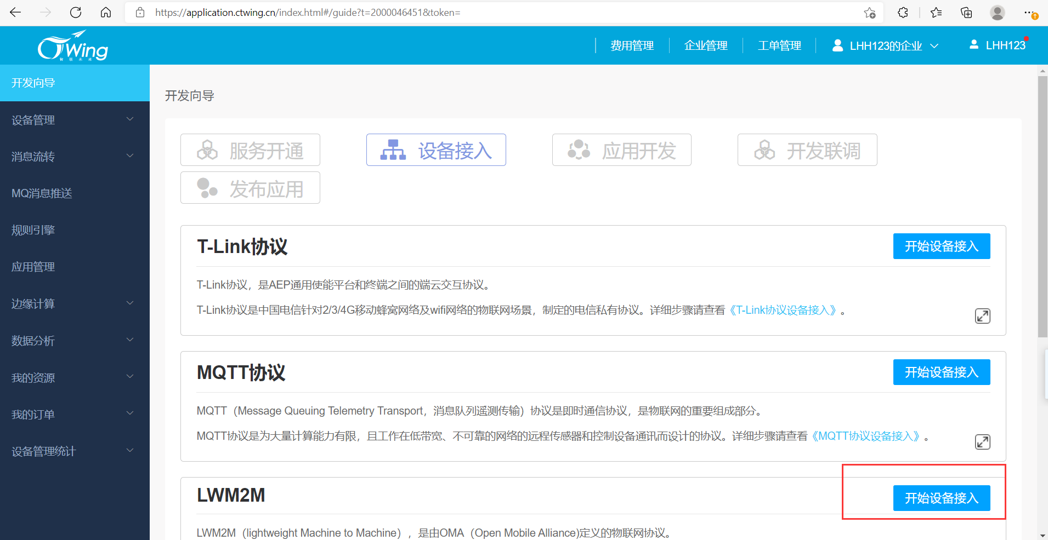Click the 开发联调 wizard step icon
This screenshot has height=540, width=1048.
[764, 150]
